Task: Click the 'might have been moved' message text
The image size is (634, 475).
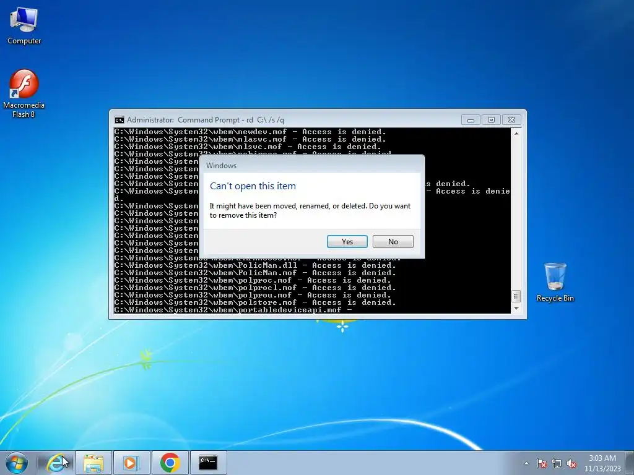Action: pyautogui.click(x=310, y=210)
